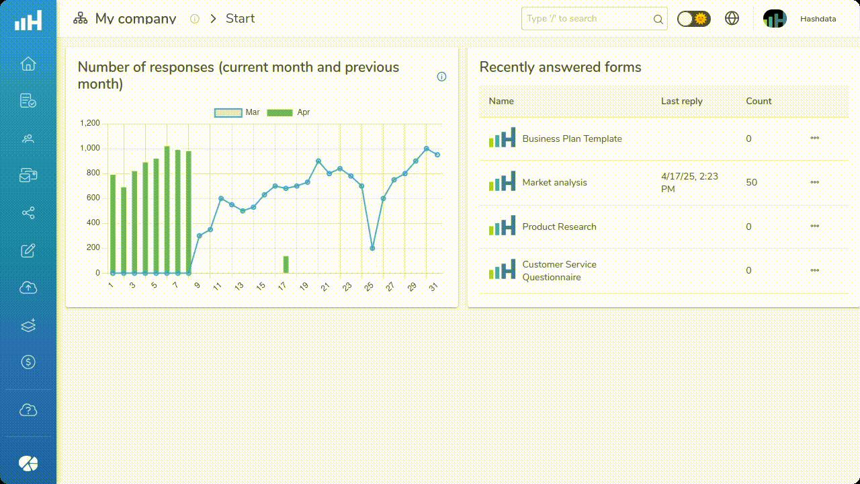The height and width of the screenshot is (484, 860).
Task: Click the March 25 data point on chart
Action: click(372, 248)
